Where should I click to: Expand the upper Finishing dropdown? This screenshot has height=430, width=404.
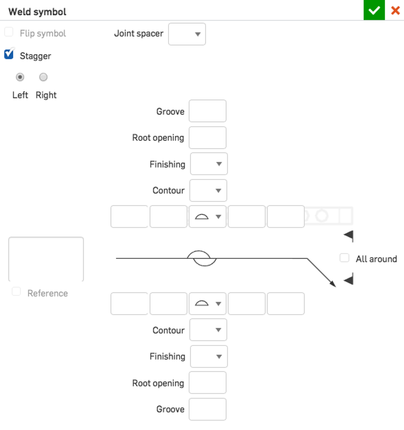pyautogui.click(x=209, y=164)
